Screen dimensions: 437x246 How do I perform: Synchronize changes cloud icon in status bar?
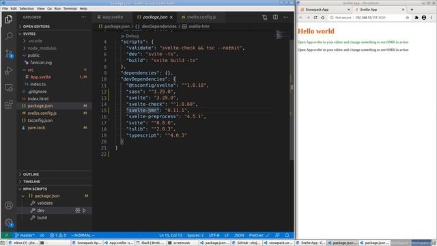tap(42, 235)
